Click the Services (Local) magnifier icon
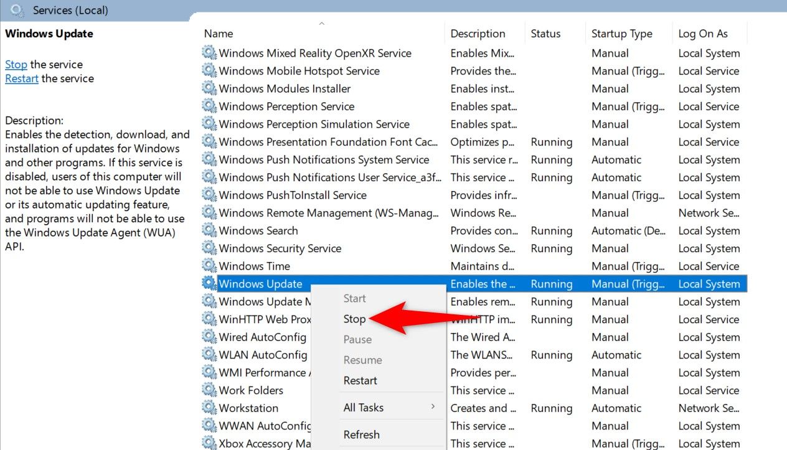The image size is (787, 450). pyautogui.click(x=18, y=10)
